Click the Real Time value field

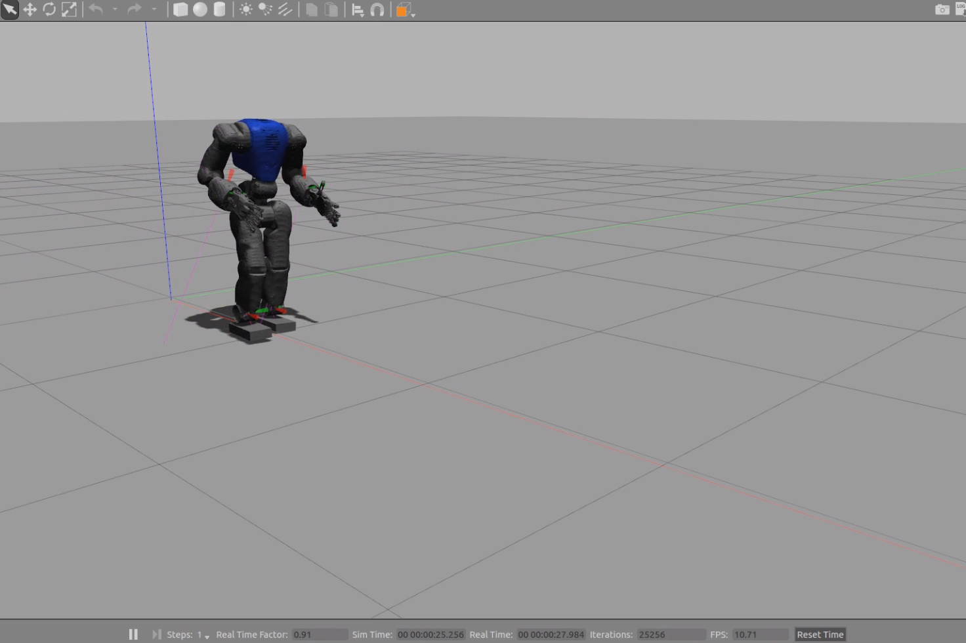point(551,634)
